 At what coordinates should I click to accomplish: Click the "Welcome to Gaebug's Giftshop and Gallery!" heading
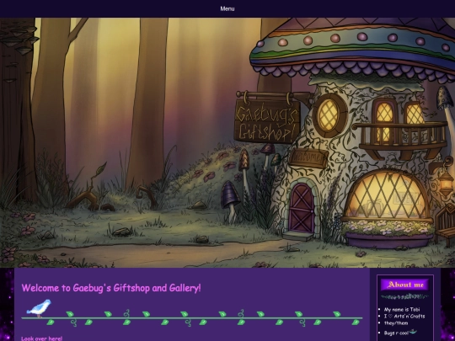coord(111,288)
